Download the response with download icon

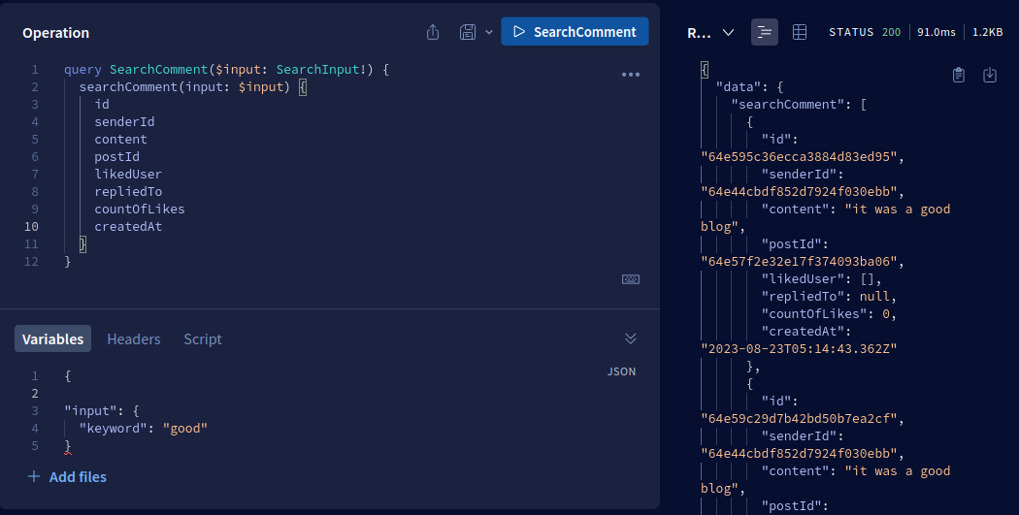[x=990, y=76]
